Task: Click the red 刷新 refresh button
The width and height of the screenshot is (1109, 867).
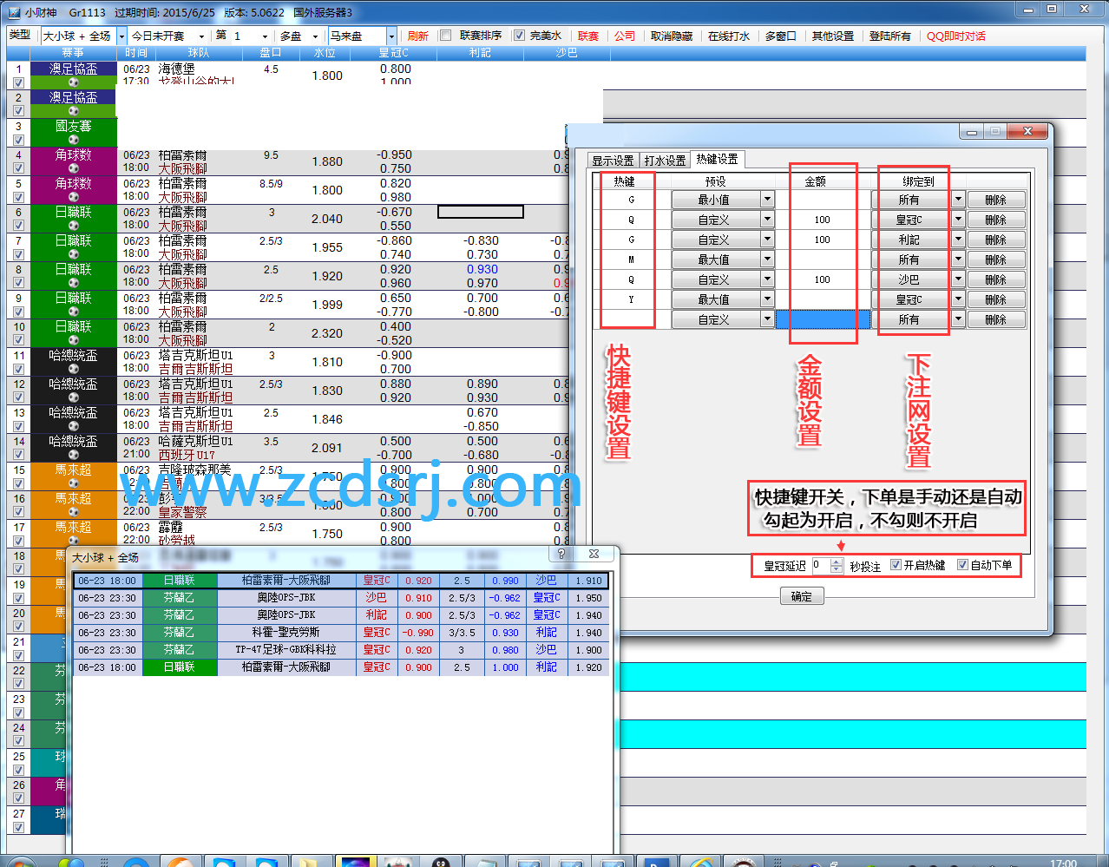Action: pyautogui.click(x=417, y=36)
